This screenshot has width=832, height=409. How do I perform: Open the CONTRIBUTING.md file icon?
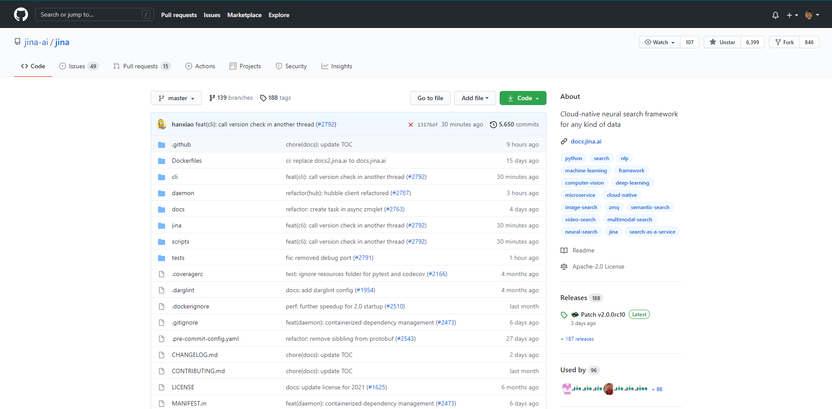point(162,371)
